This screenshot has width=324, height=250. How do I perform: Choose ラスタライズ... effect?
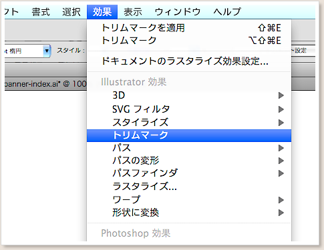[x=189, y=186]
